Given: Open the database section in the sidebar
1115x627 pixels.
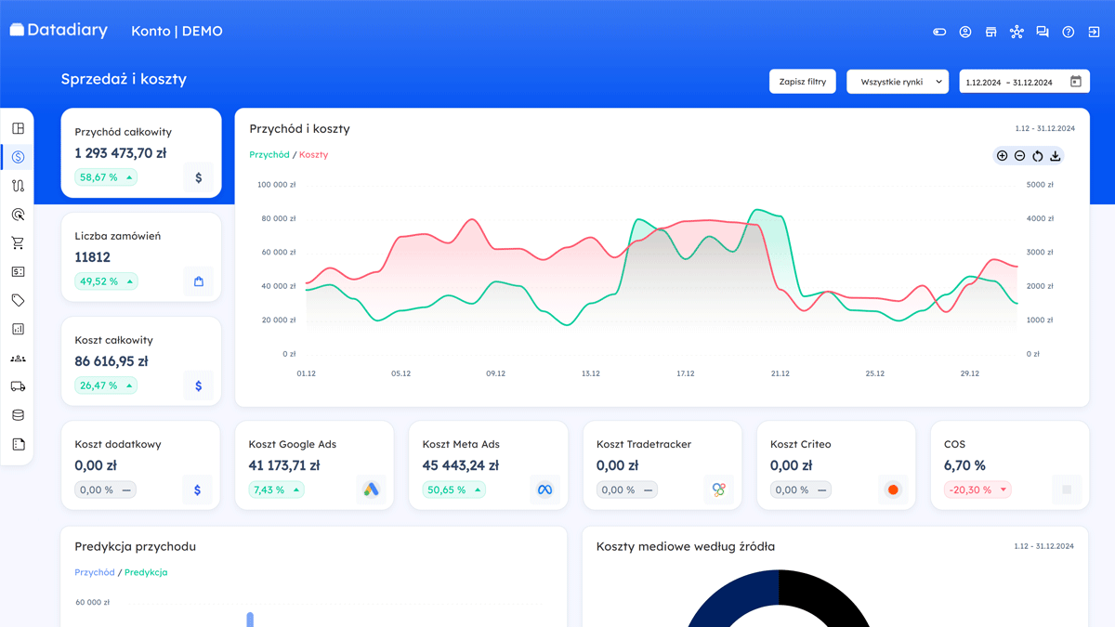Looking at the screenshot, I should point(18,413).
